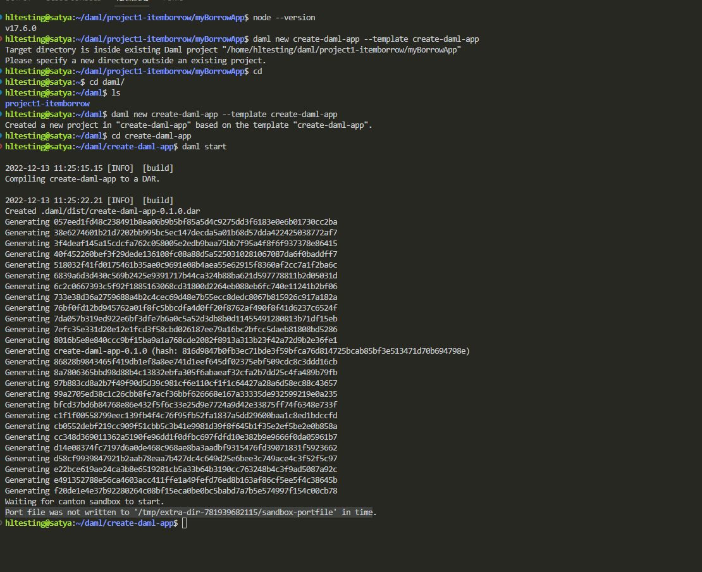The height and width of the screenshot is (572, 702).
Task: Click the marker beside the last empty prompt
Action: [x=2, y=523]
